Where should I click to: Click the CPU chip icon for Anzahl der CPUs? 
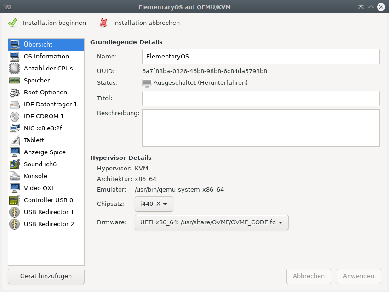pyautogui.click(x=15, y=68)
